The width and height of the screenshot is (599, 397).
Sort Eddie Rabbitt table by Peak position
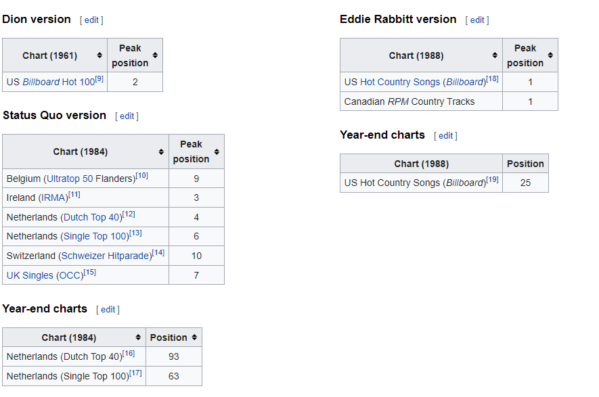tap(550, 55)
